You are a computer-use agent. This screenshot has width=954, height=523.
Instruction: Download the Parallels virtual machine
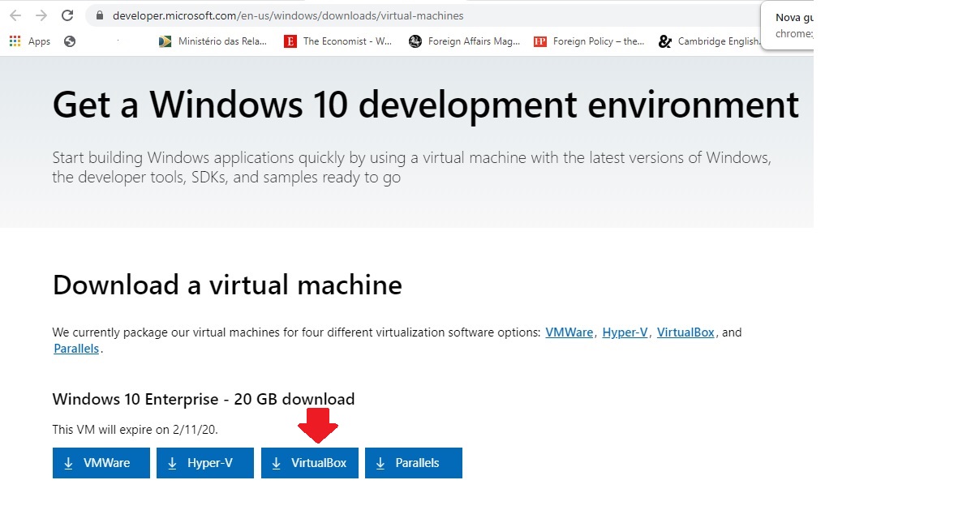[x=414, y=463]
